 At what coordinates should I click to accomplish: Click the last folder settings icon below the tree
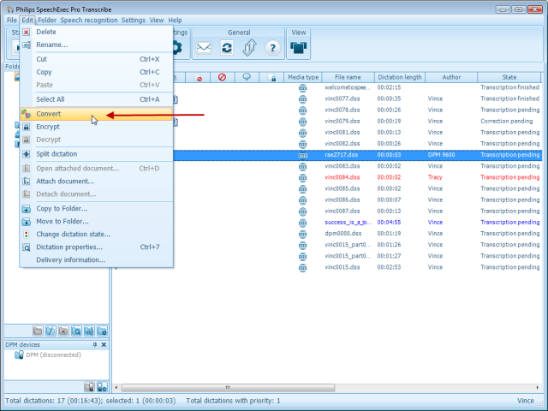tap(102, 331)
